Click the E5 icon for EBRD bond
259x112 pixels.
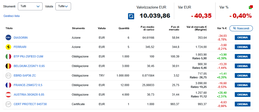pos(8,76)
